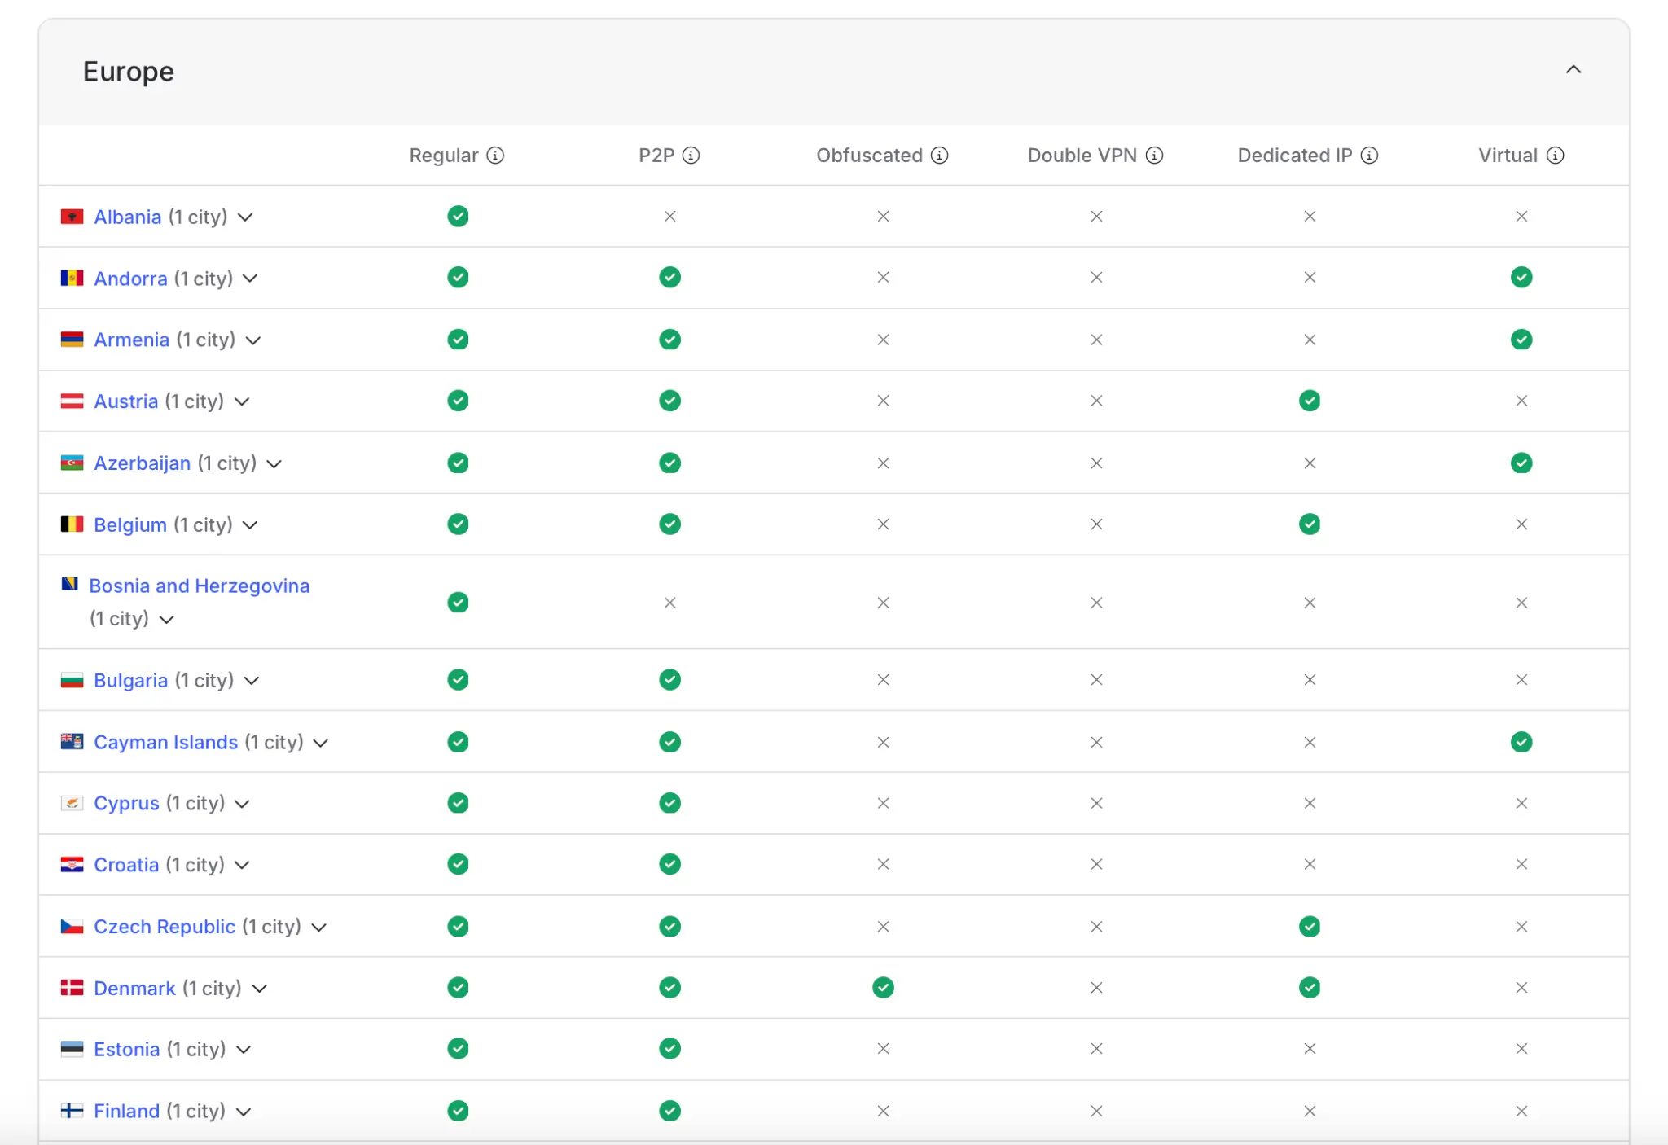This screenshot has height=1145, width=1668.
Task: Click the Bulgaria flag icon
Action: [72, 680]
